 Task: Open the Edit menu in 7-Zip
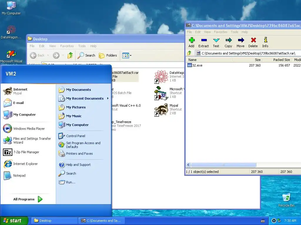[x=198, y=32]
